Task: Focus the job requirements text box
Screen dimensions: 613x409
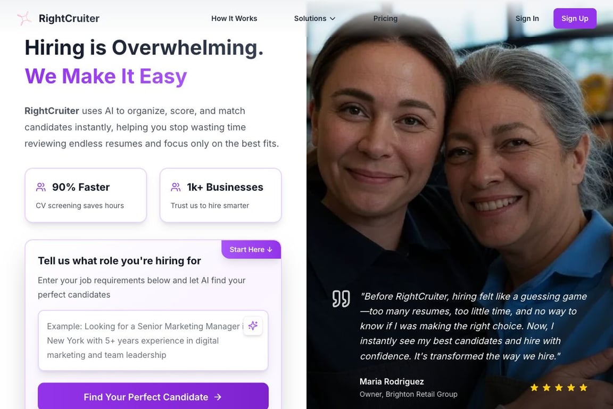Action: coord(153,340)
